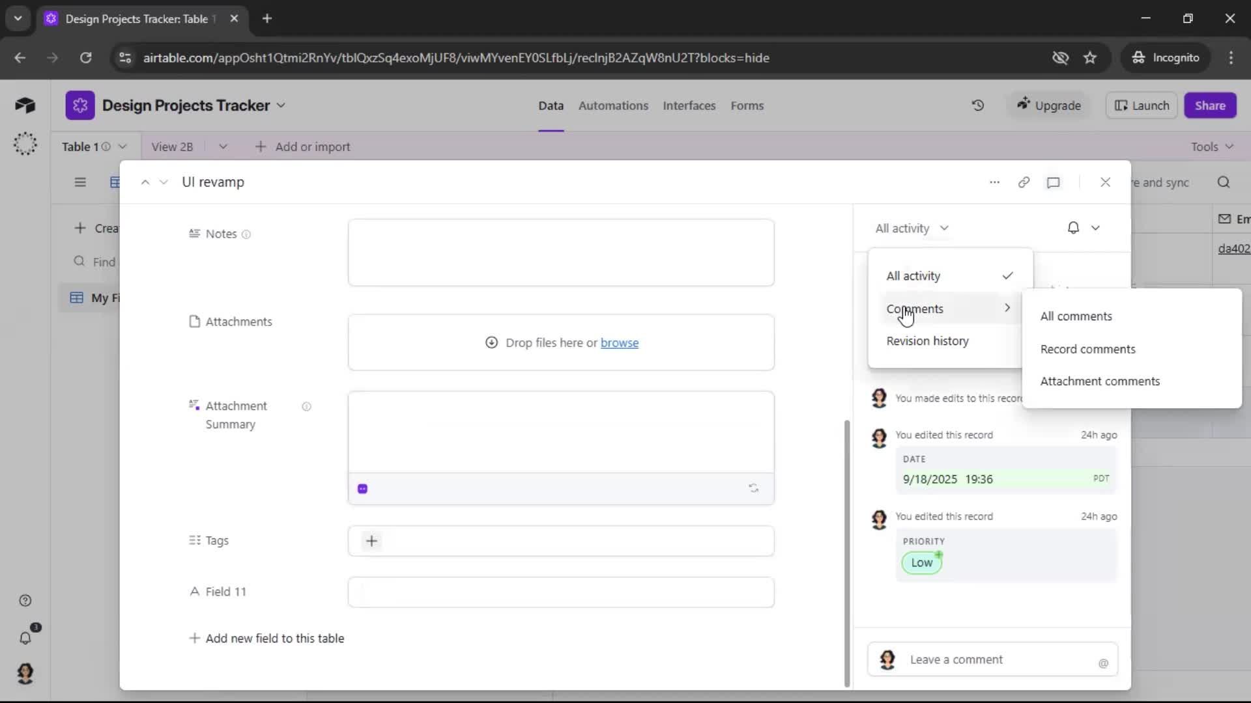Toggle the comments panel icon
The image size is (1251, 703).
1054,182
